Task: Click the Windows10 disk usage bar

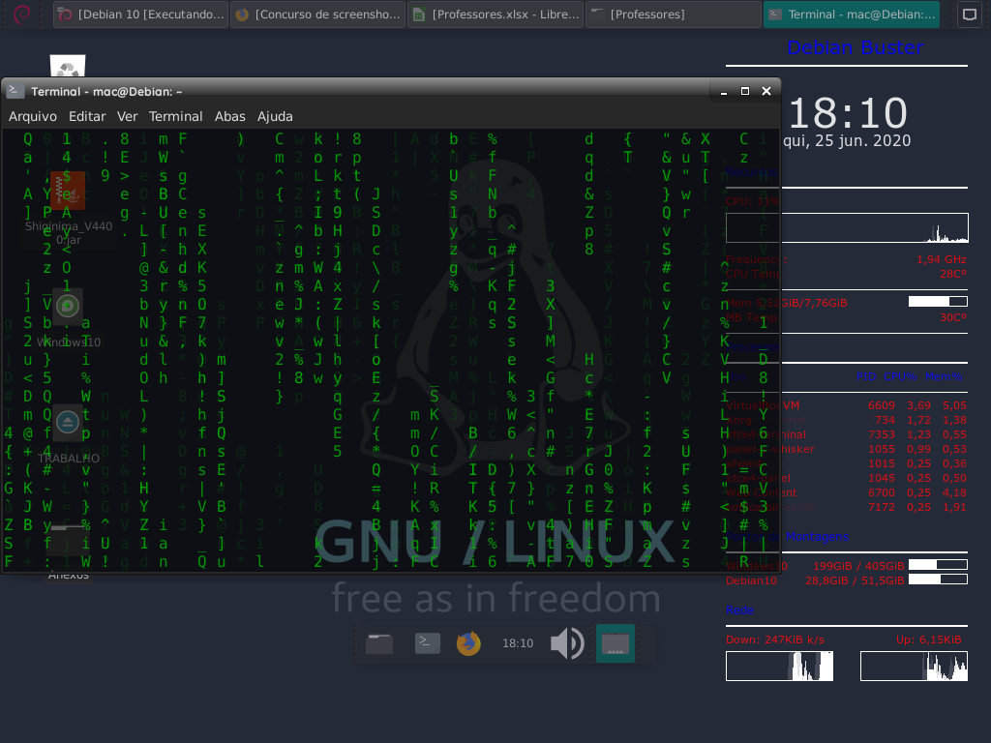Action: 938,564
